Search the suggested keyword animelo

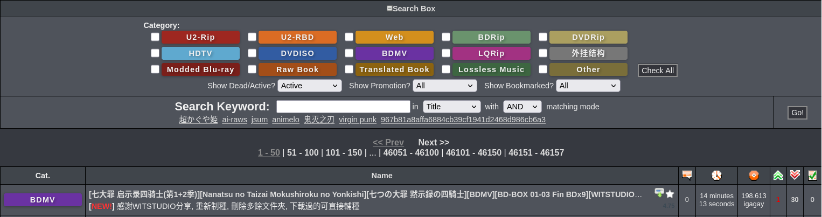pyautogui.click(x=285, y=120)
